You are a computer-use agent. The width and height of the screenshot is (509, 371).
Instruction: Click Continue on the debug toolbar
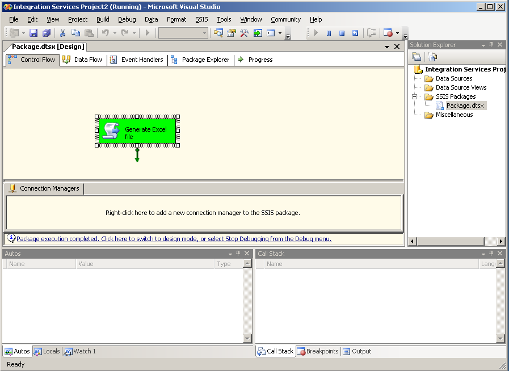point(316,33)
